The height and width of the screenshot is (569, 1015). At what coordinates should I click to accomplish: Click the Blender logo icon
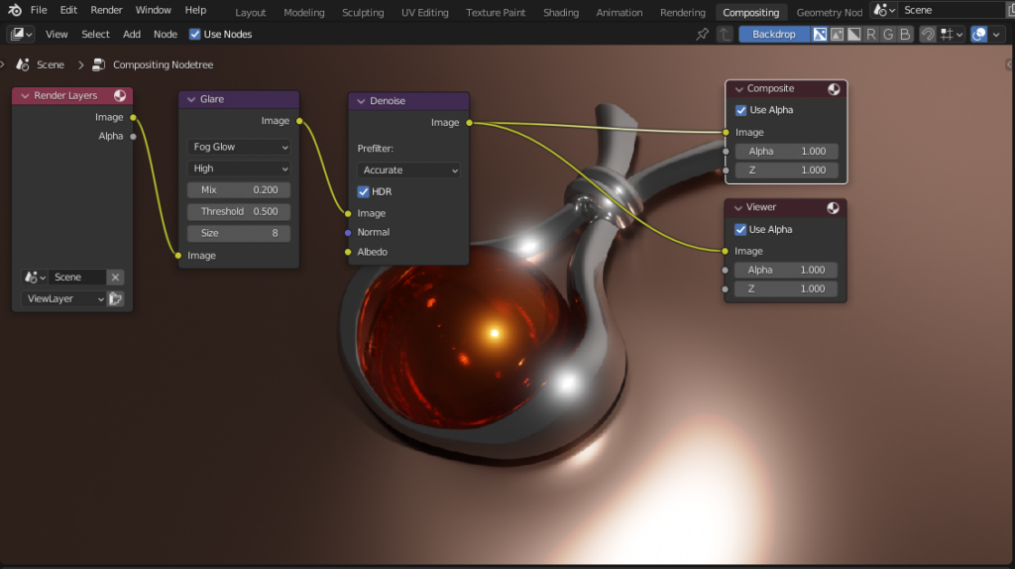13,10
